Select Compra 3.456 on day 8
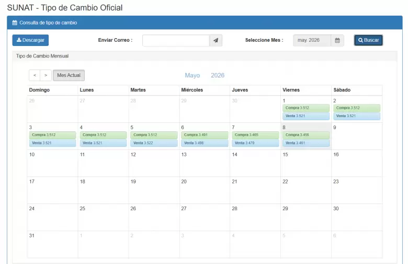 306,135
